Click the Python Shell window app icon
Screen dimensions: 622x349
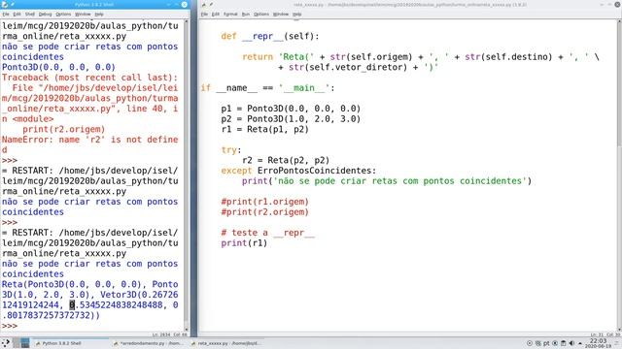(x=5, y=4)
